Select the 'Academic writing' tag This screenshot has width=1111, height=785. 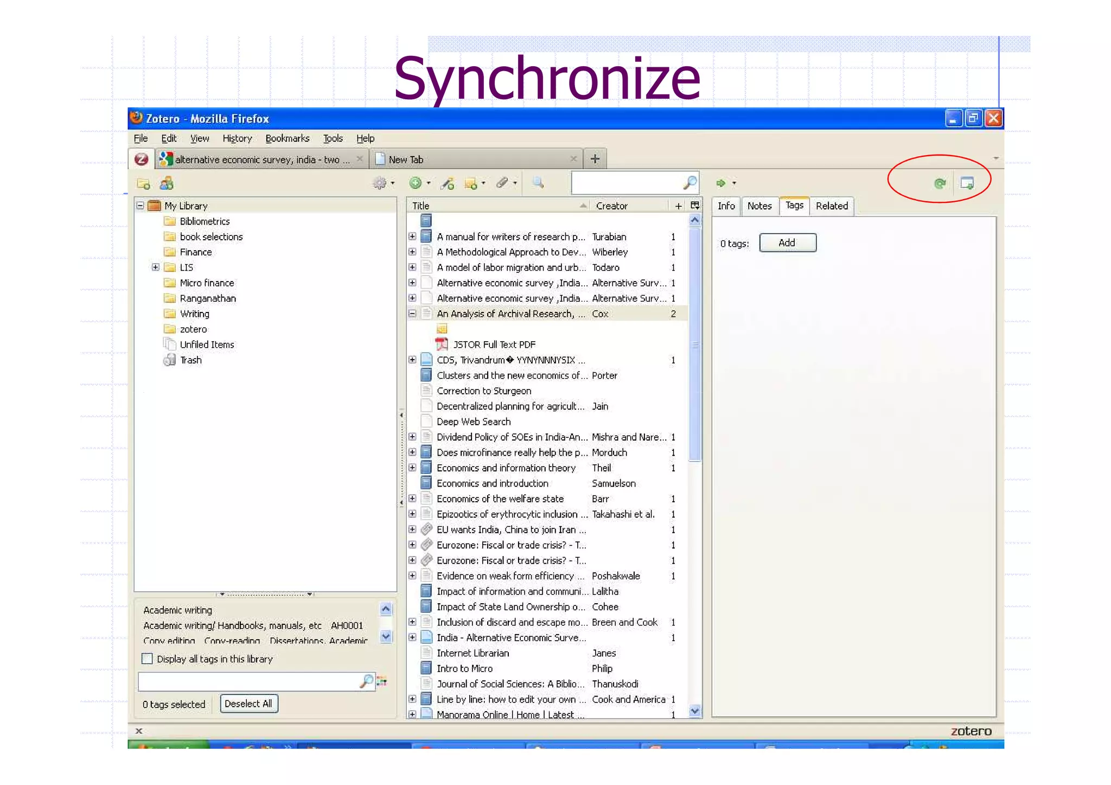click(x=178, y=610)
